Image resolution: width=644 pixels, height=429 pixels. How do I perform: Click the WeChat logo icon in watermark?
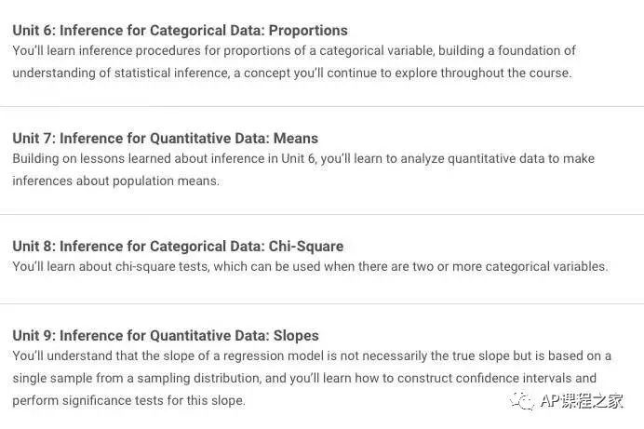point(521,400)
